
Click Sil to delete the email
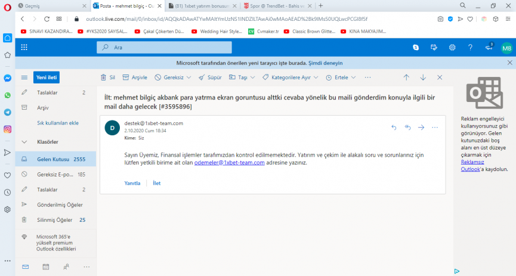coord(108,77)
